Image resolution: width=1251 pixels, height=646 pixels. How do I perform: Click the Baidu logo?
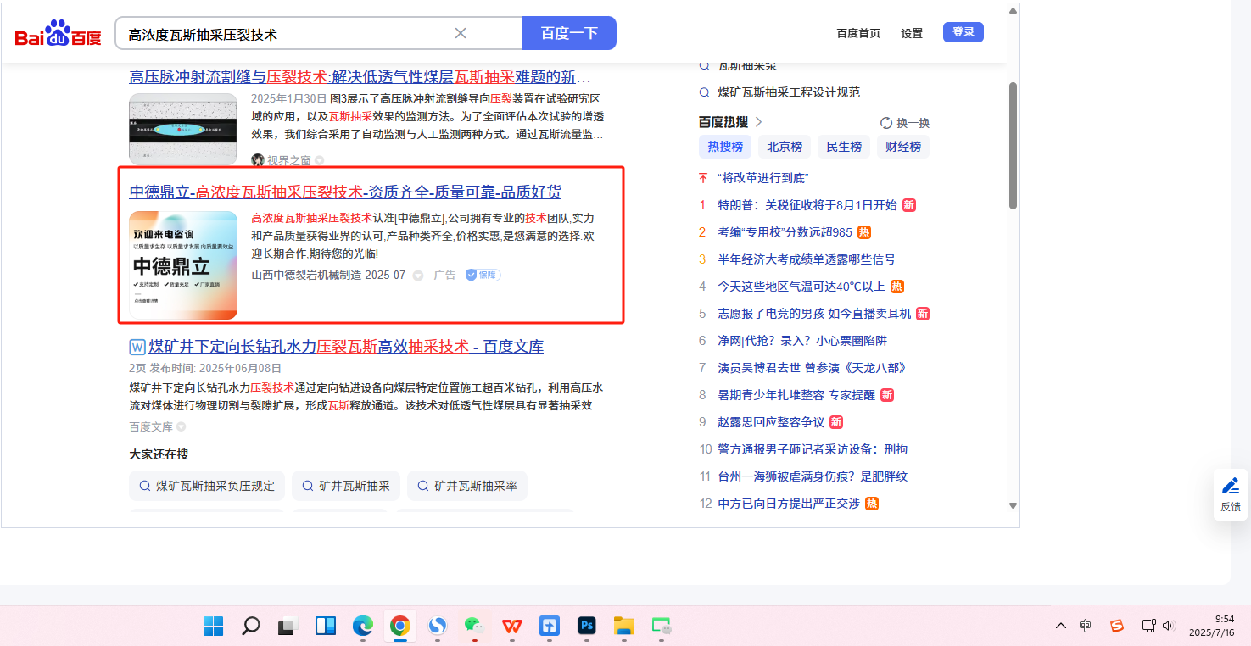click(58, 35)
